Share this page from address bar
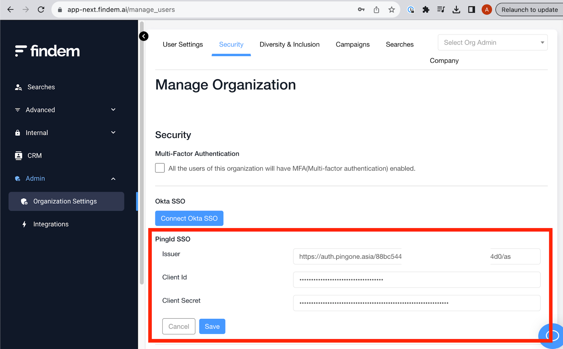Viewport: 563px width, 349px height. (x=377, y=10)
